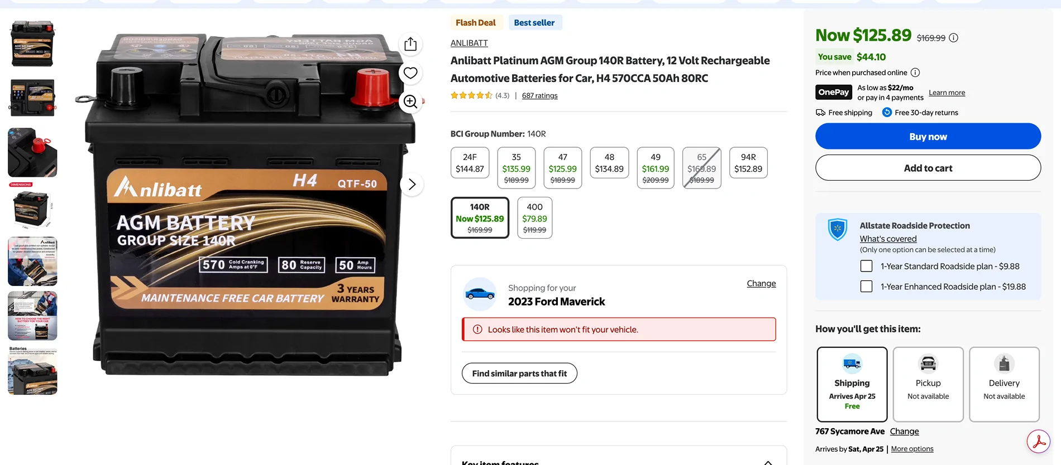The height and width of the screenshot is (465, 1061).
Task: Click the Add to cart button
Action: click(928, 168)
